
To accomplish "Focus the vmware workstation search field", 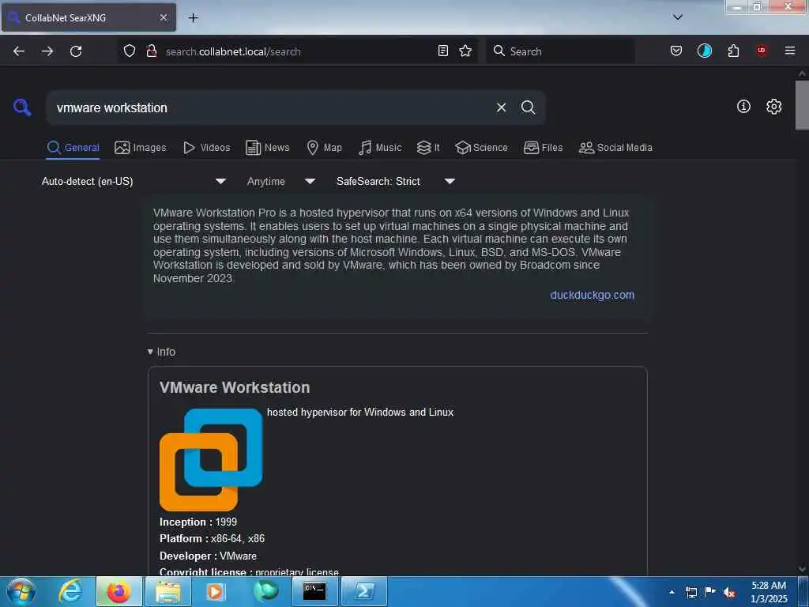I will pyautogui.click(x=271, y=107).
